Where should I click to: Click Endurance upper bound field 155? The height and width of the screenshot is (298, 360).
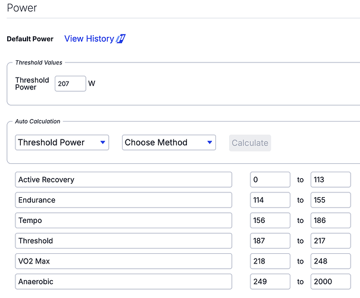coord(331,200)
